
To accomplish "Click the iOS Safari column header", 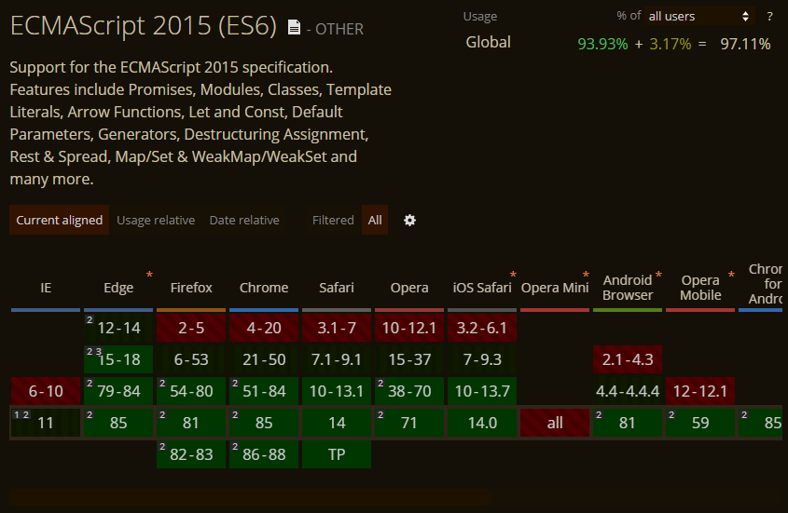I will [x=482, y=288].
